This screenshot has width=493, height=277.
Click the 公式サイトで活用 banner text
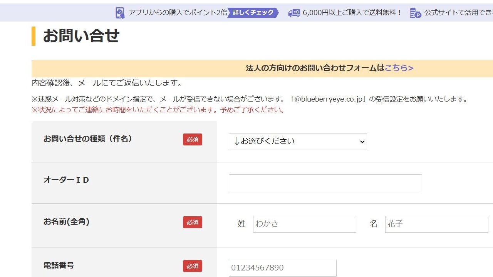(x=459, y=13)
